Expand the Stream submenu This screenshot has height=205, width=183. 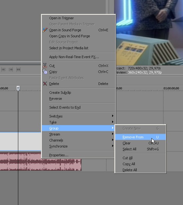(x=79, y=134)
